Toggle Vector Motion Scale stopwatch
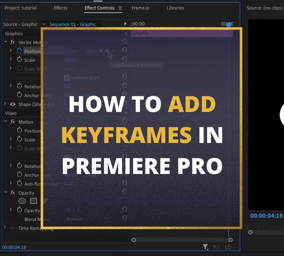284x256 pixels. pos(19,60)
